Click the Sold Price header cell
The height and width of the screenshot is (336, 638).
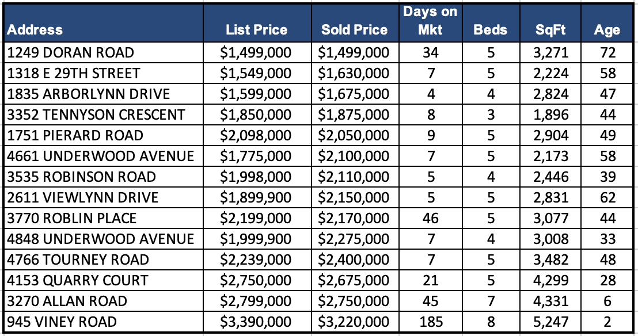point(354,30)
